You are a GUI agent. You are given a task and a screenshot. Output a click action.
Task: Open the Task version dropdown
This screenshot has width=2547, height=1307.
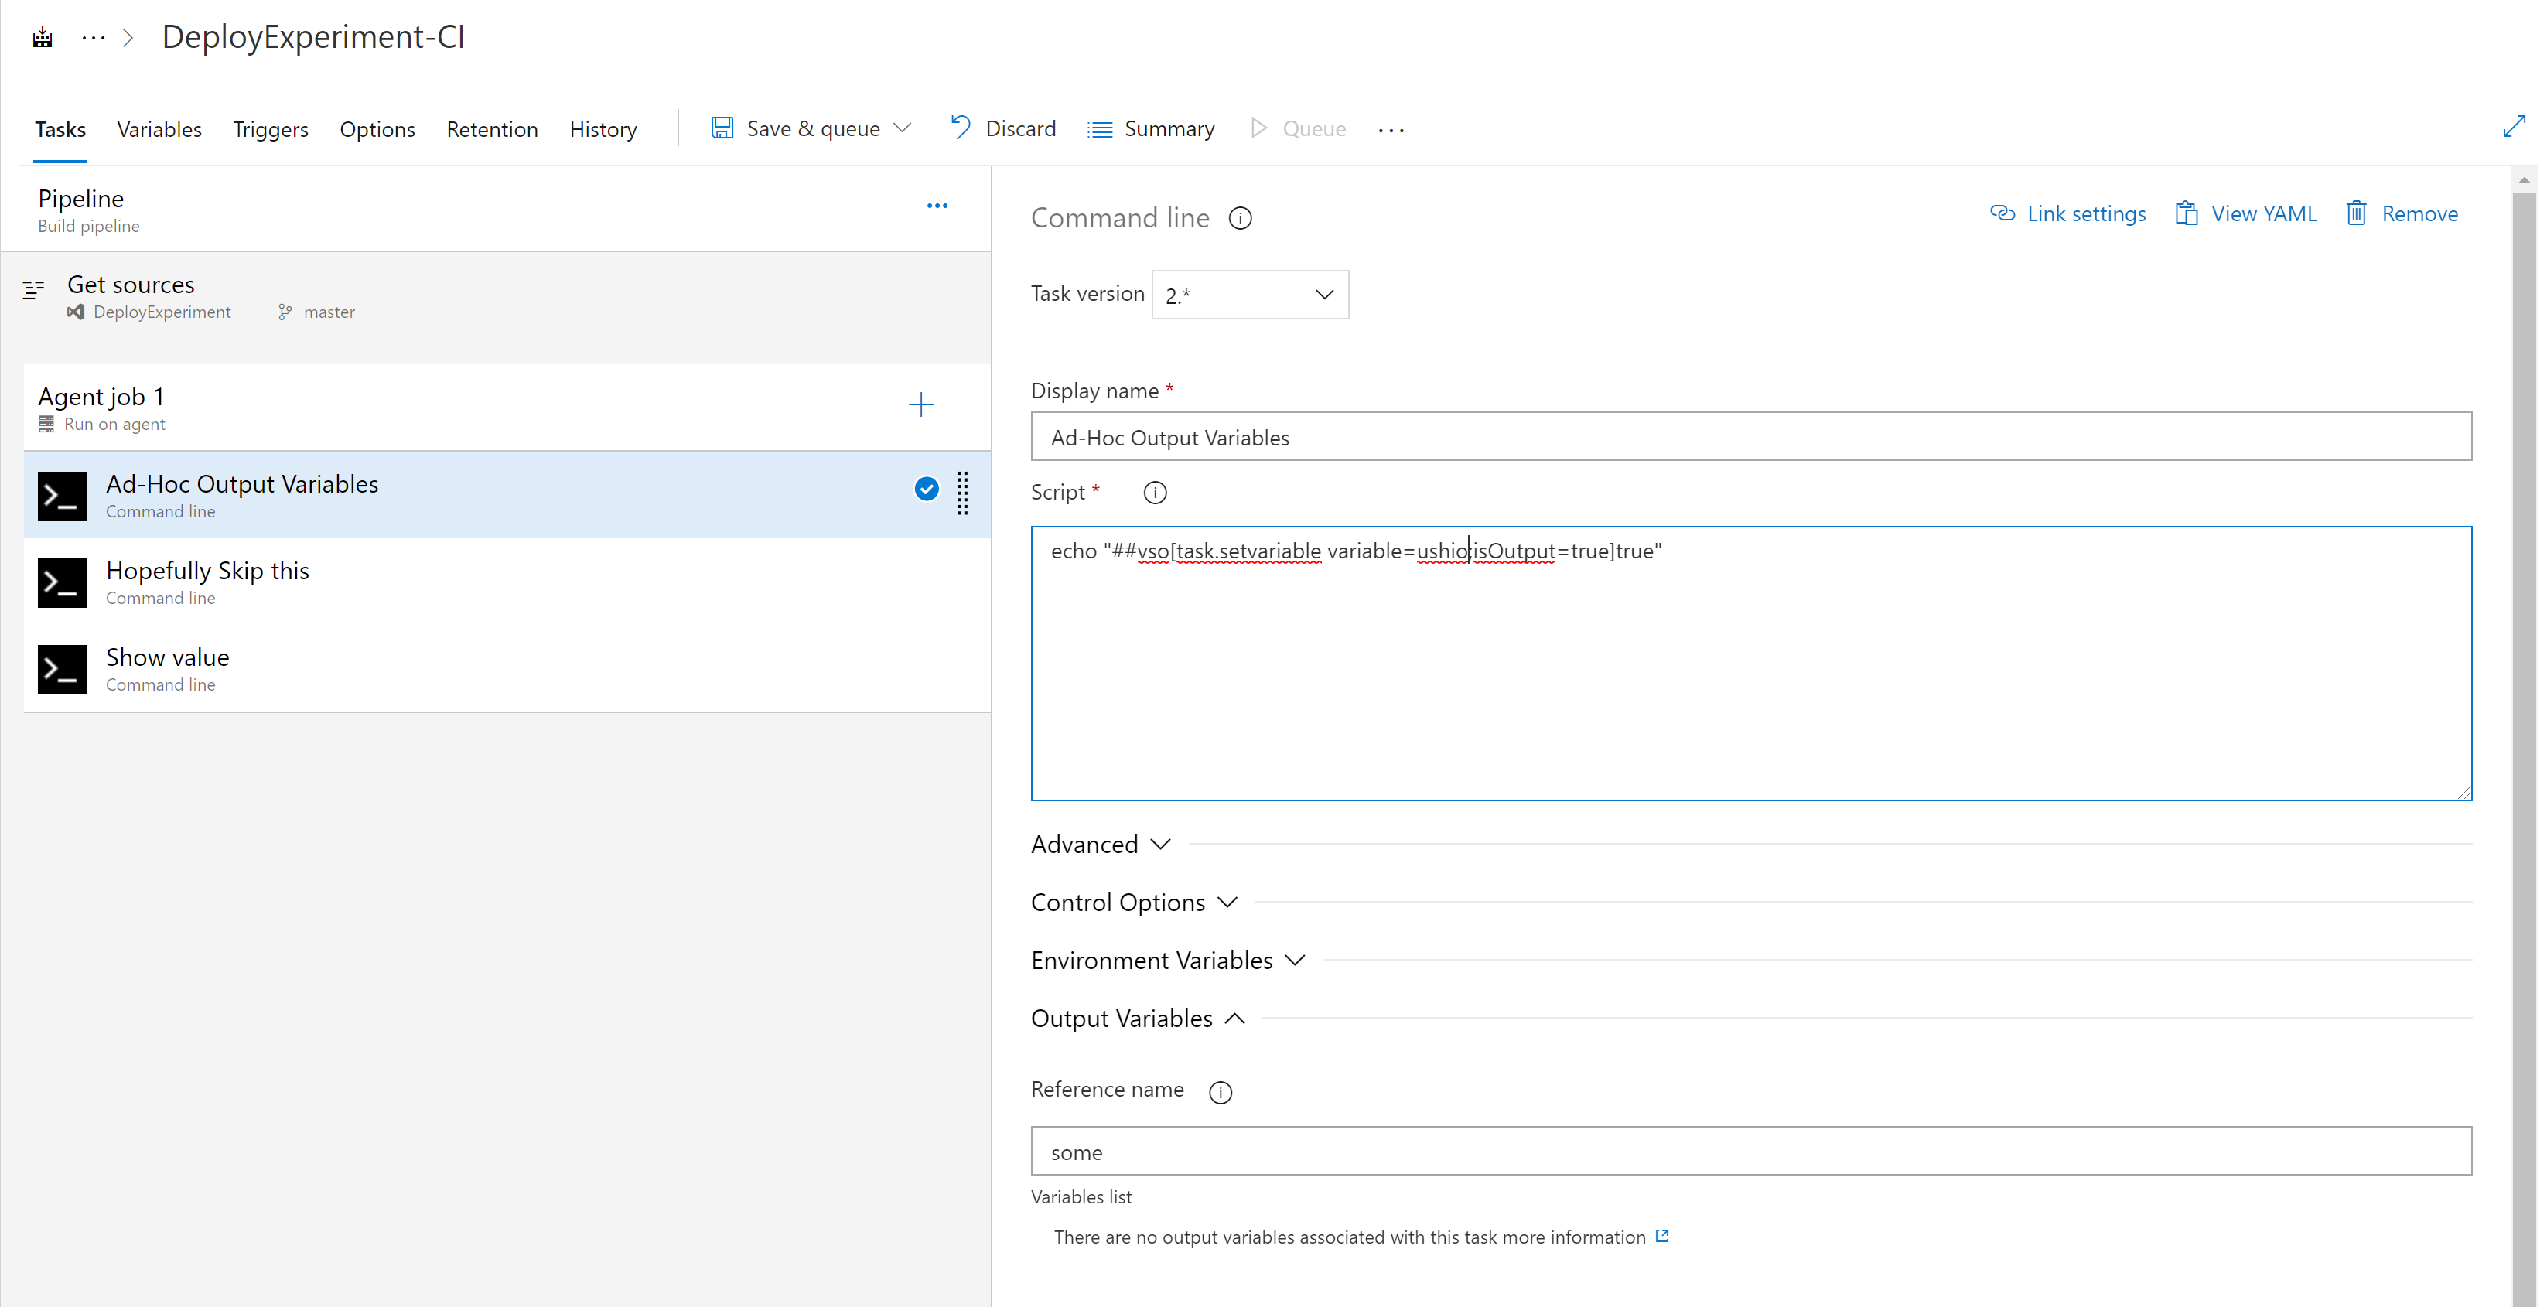coord(1250,295)
